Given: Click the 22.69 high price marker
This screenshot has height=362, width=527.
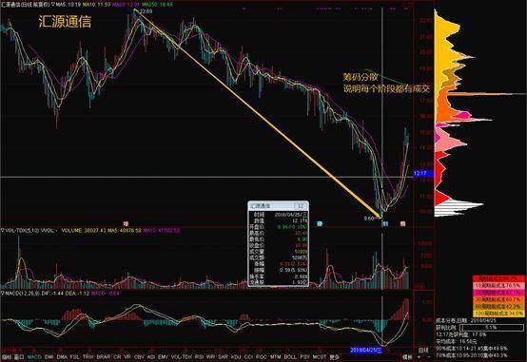Looking at the screenshot, I should click(146, 11).
